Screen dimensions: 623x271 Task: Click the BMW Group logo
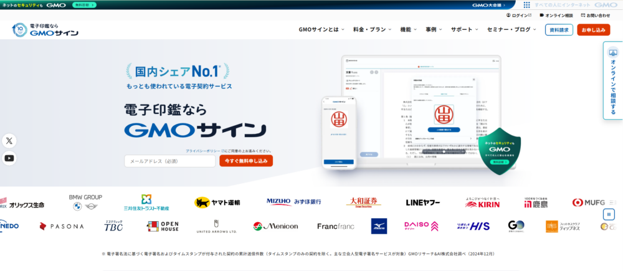(85, 202)
